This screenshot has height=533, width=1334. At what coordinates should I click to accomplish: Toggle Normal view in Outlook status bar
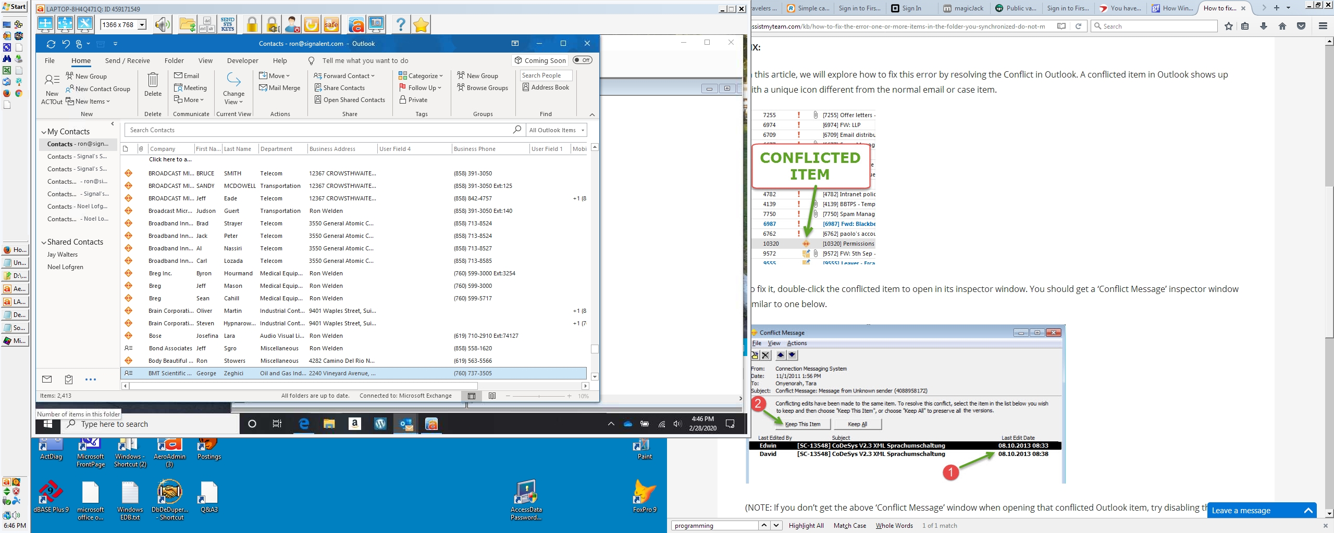point(472,396)
